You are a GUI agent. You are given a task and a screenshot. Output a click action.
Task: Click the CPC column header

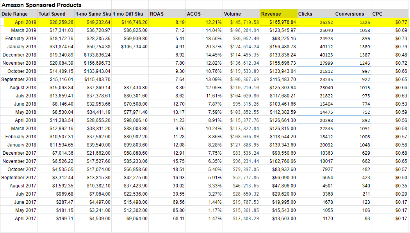tap(390, 14)
